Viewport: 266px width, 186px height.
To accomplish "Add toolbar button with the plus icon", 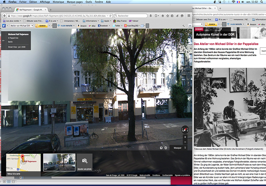I will (x=190, y=26).
